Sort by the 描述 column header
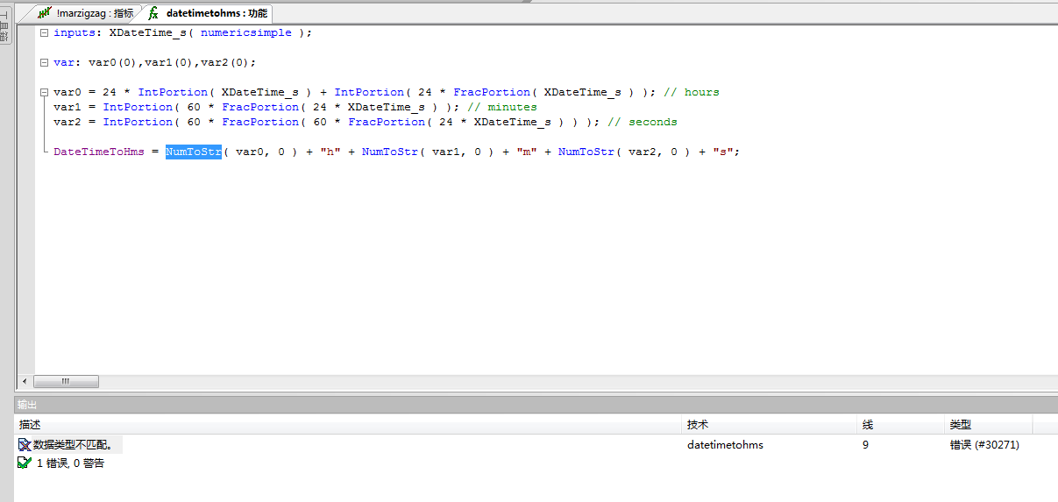 (348, 424)
